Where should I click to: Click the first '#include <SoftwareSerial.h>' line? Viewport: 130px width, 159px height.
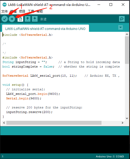tap(27, 35)
